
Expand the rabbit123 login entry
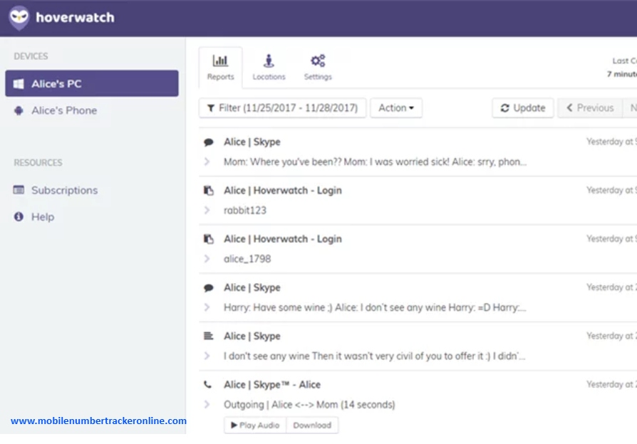[207, 210]
